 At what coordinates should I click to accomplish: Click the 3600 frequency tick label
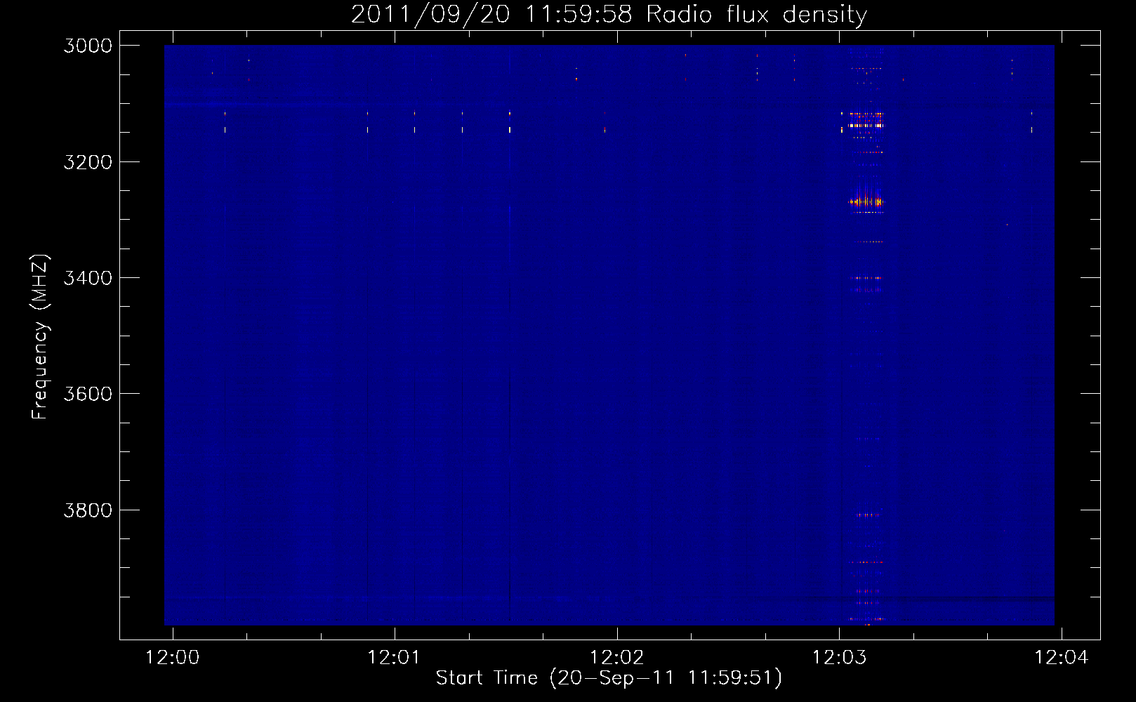[x=88, y=394]
